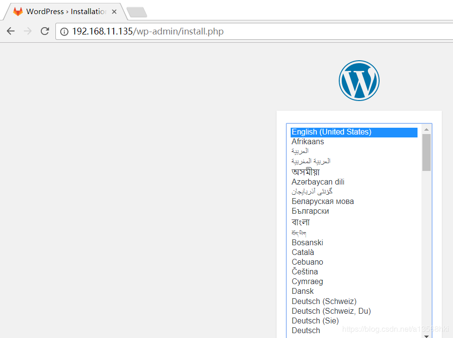Image resolution: width=453 pixels, height=338 pixels.
Task: Click the language list scroll up arrow
Action: tap(426, 129)
